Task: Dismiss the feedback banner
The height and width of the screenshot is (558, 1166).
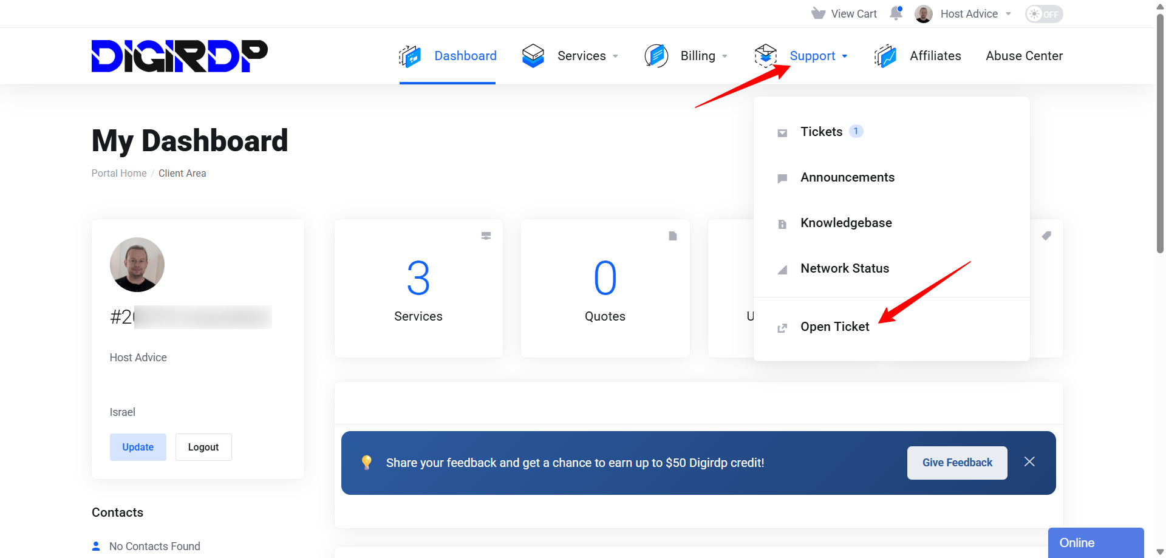Action: 1029,461
